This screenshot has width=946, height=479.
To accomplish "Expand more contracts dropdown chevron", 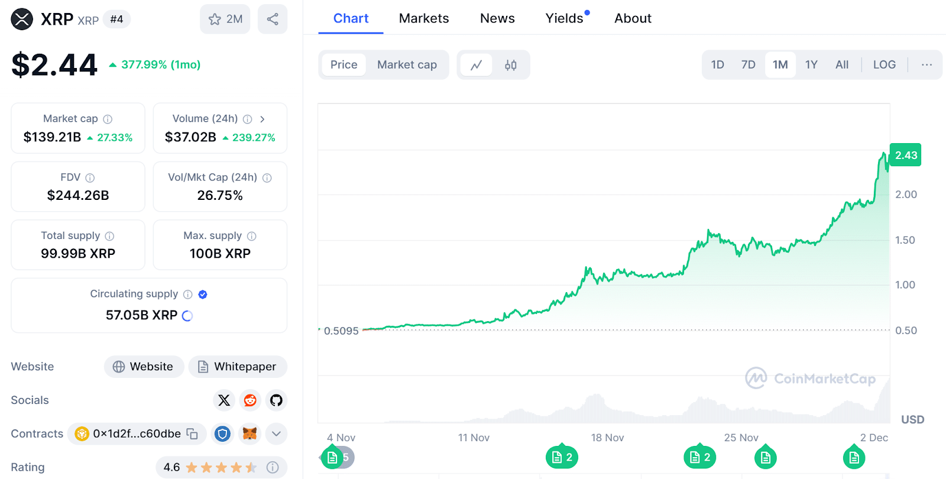I will [x=276, y=434].
